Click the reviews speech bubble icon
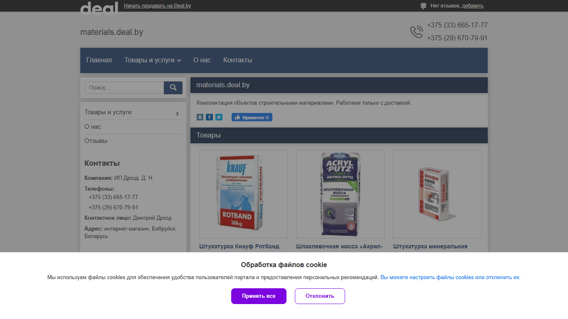568x319 pixels. click(423, 6)
